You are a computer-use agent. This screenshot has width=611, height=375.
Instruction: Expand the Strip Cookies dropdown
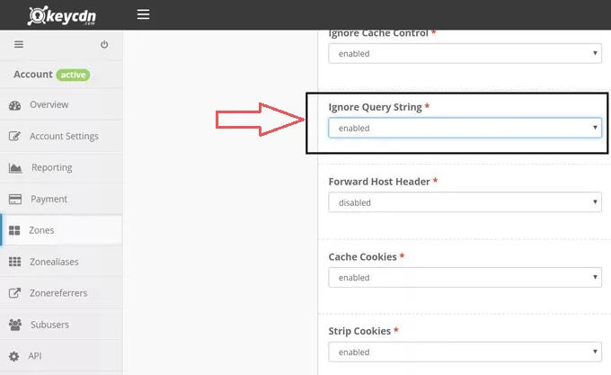464,353
